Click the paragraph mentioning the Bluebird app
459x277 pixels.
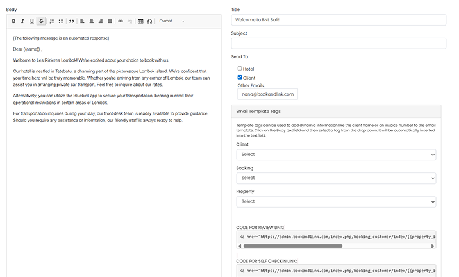pyautogui.click(x=103, y=99)
